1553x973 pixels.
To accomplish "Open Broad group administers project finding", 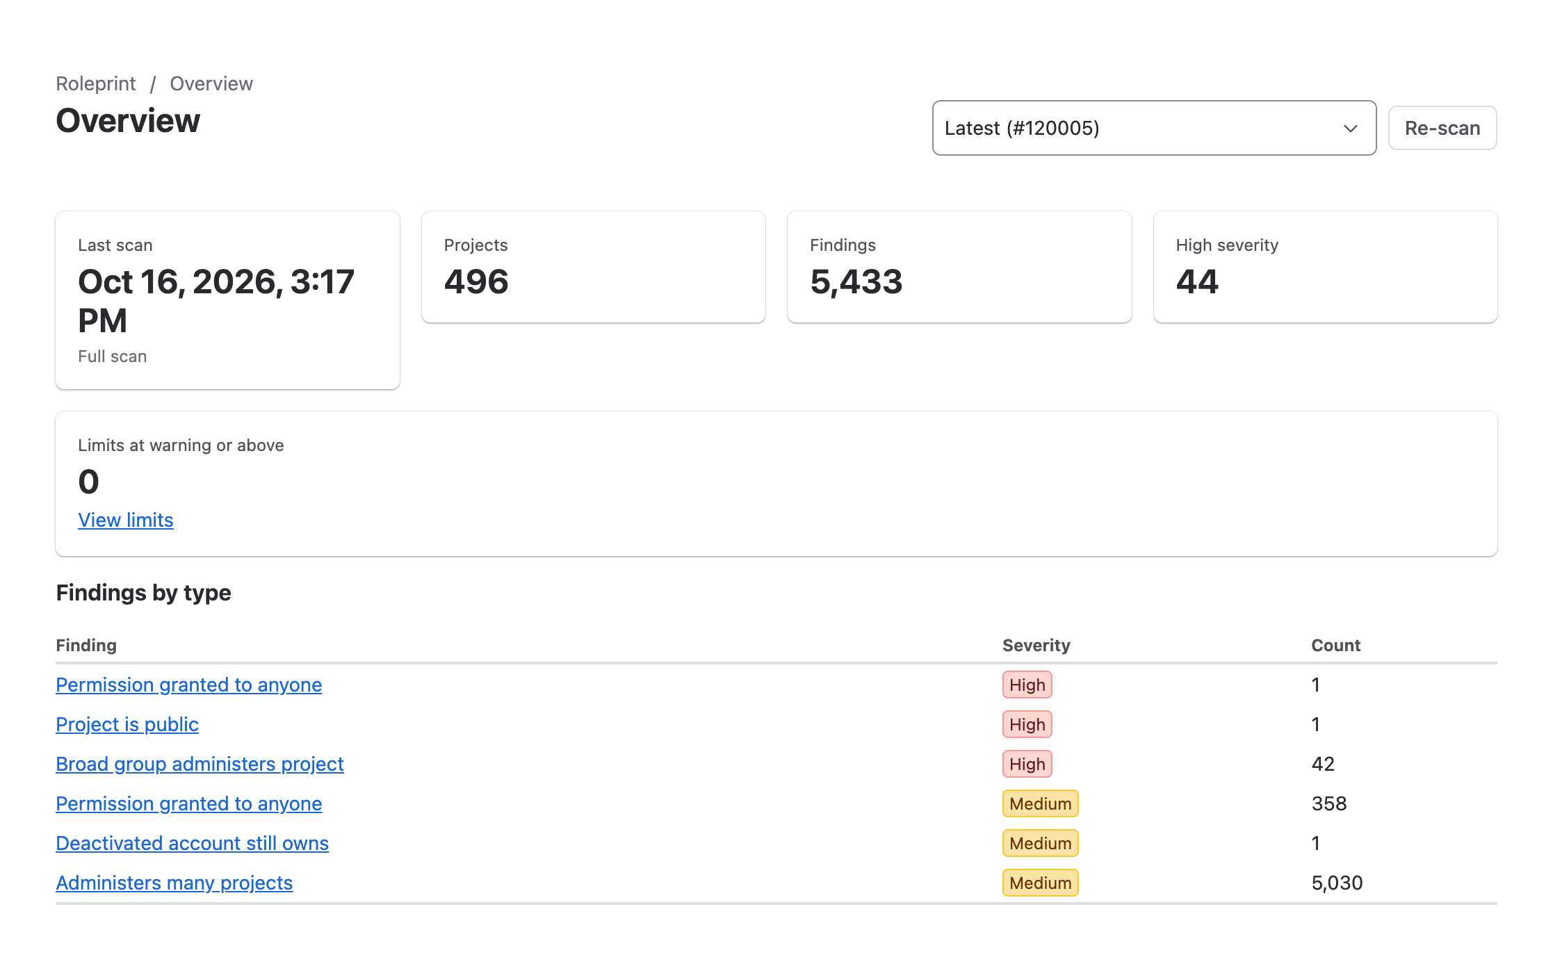I will click(200, 764).
